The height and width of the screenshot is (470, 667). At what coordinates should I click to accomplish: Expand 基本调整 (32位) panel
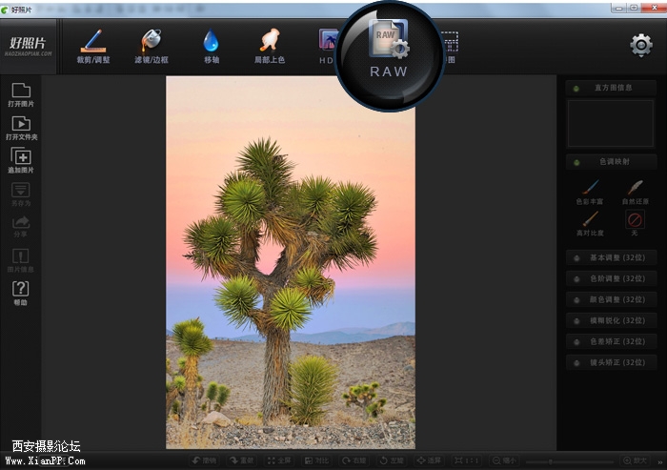(x=611, y=256)
